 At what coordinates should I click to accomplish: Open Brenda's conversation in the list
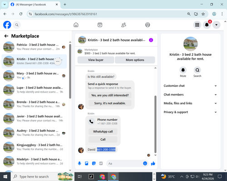[34, 104]
